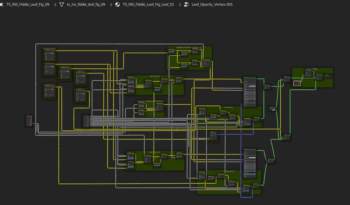Click the object icon before TS_INS_Fiddle_Leaf_Fig_09

2,4
